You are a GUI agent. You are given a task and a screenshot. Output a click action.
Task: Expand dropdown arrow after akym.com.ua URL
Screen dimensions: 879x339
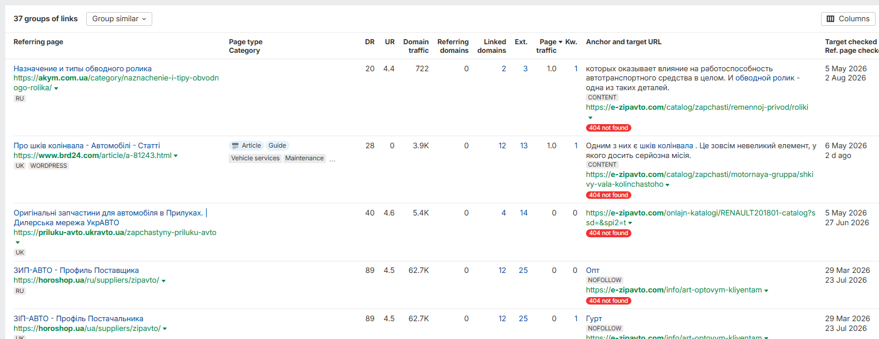(x=56, y=88)
